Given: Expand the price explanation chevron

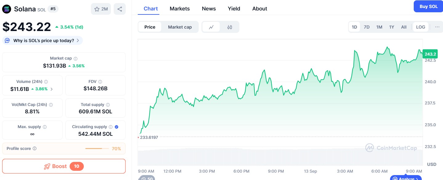Looking at the screenshot, I should pos(78,41).
